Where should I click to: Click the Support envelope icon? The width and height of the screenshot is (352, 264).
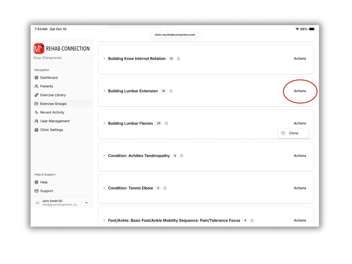click(36, 191)
